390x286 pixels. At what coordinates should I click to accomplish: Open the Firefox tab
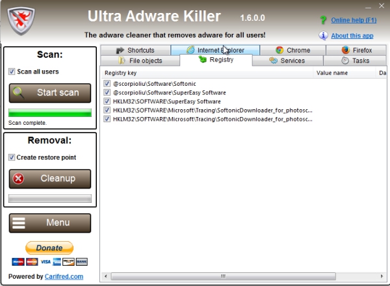(x=356, y=50)
